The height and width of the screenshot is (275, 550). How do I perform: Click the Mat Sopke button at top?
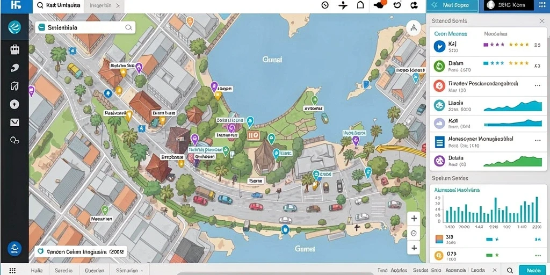pos(452,5)
